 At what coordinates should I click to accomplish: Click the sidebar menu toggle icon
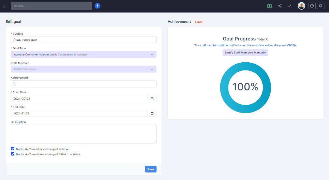tap(5, 6)
